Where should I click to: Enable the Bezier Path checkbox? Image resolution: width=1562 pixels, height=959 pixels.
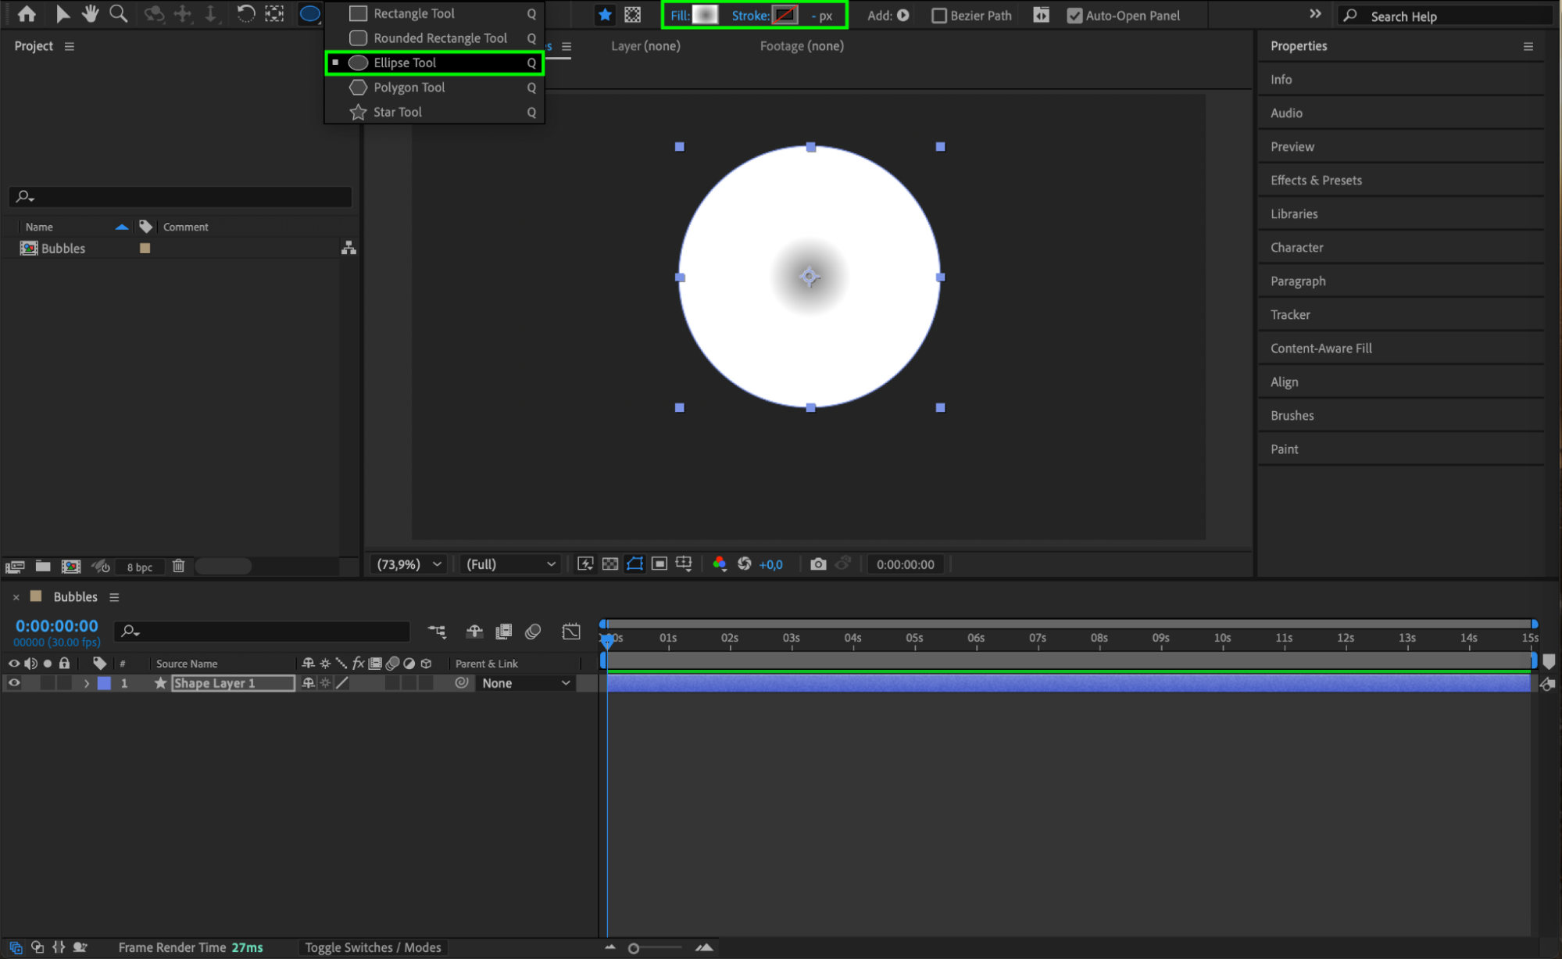point(939,16)
